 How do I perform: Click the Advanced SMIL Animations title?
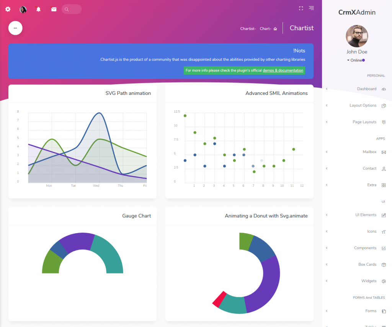276,93
